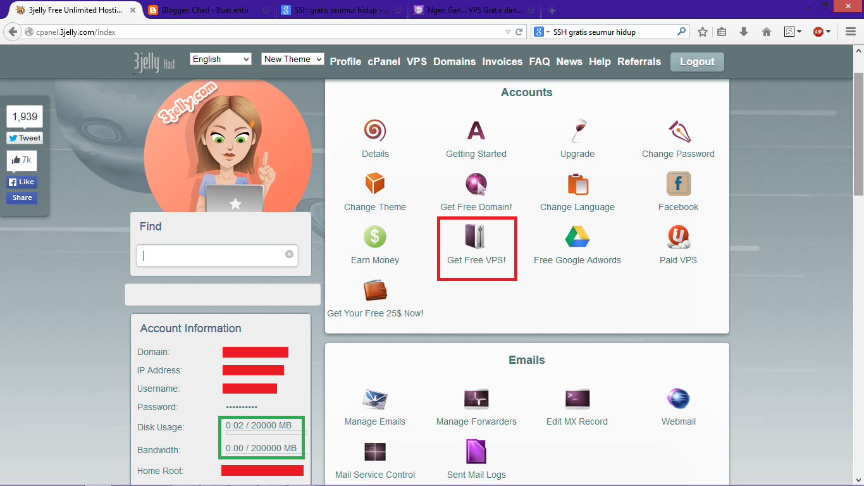Click the 0.00 / 200000 MB bandwidth value
The width and height of the screenshot is (864, 486).
click(x=261, y=448)
